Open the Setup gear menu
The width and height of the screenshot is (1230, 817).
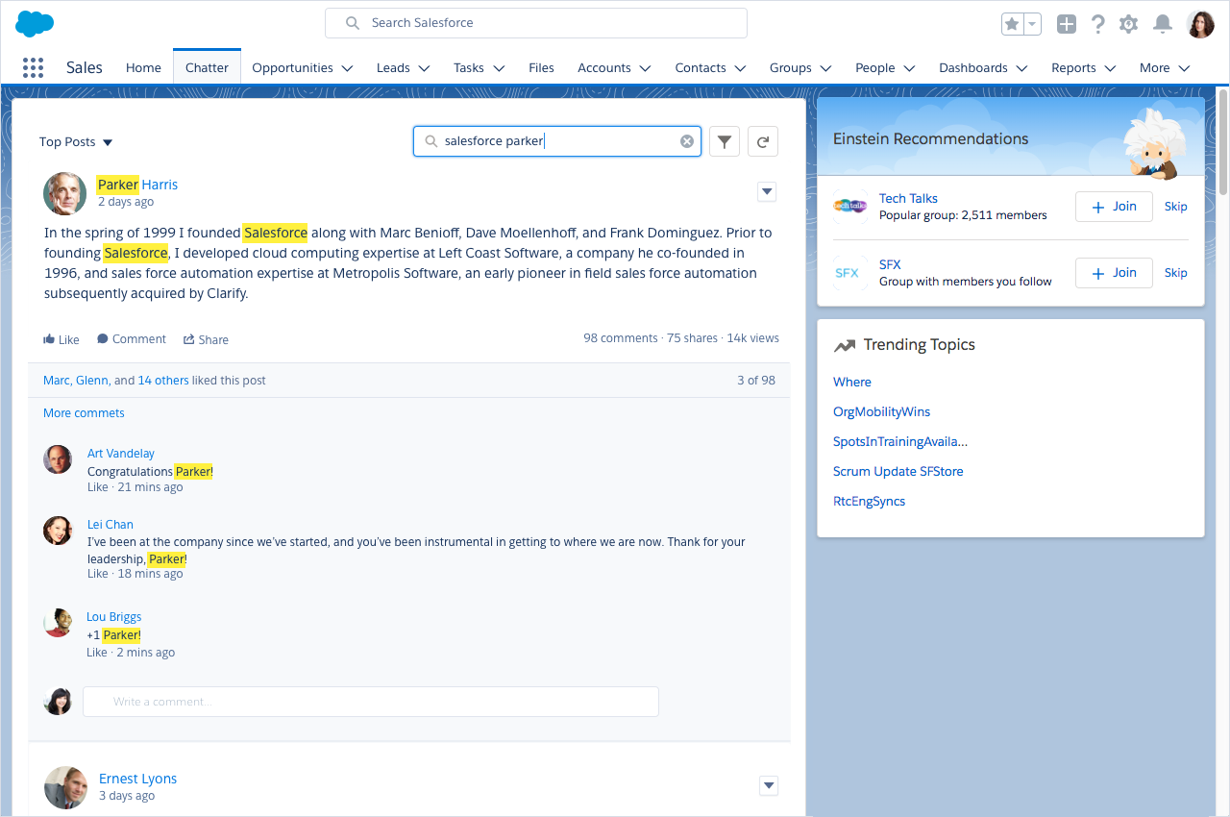point(1129,24)
